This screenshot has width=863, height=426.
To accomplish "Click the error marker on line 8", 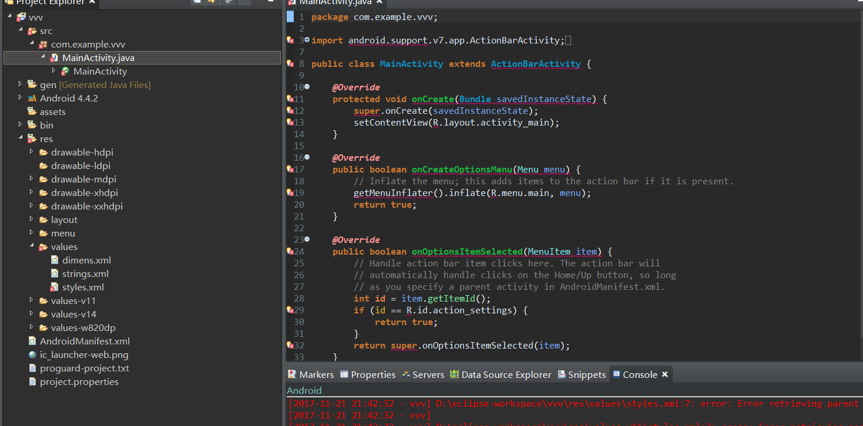I will (x=290, y=63).
